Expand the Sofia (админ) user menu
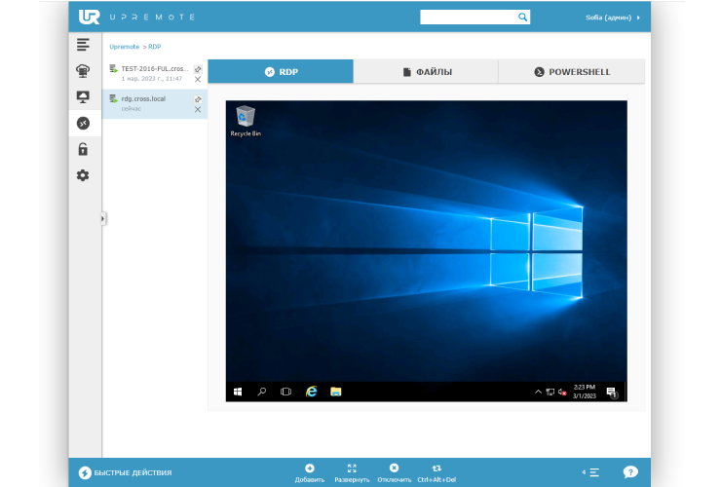This screenshot has width=721, height=487. [613, 18]
